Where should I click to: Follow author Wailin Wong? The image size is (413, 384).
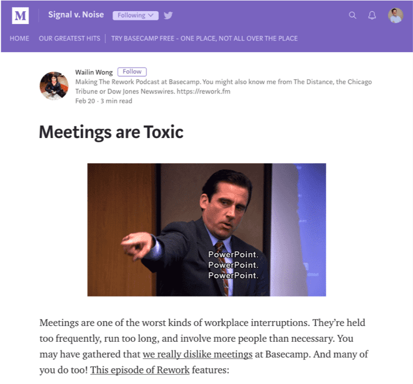click(132, 72)
